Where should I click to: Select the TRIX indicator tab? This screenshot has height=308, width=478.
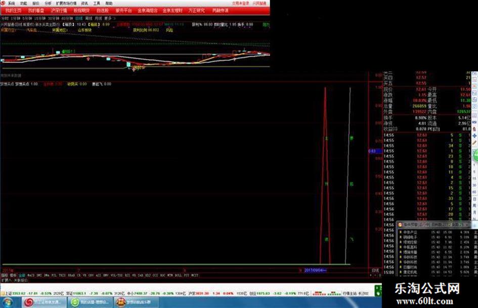point(62,275)
